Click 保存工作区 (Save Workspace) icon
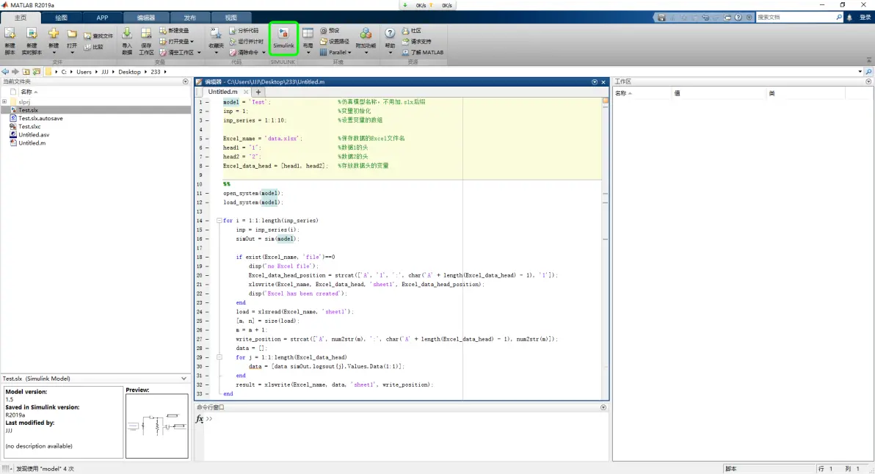 146,41
